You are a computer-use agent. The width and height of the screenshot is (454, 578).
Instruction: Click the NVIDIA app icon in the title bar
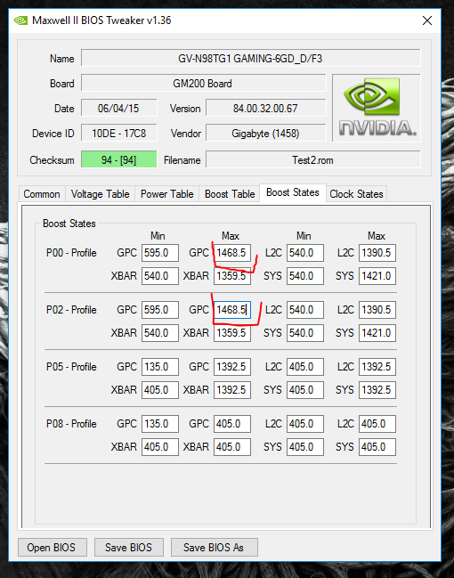coord(20,20)
